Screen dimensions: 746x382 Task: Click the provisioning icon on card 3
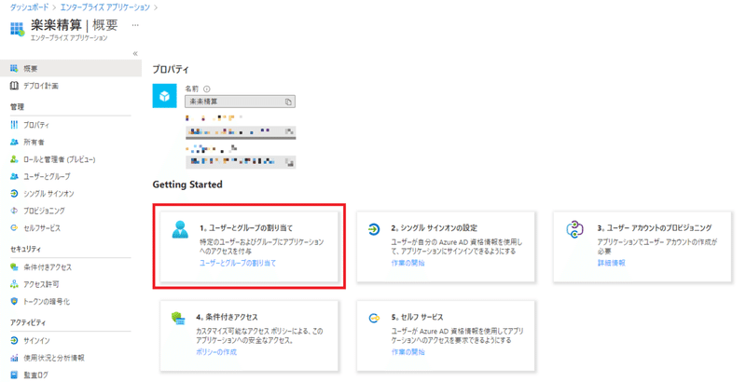574,229
